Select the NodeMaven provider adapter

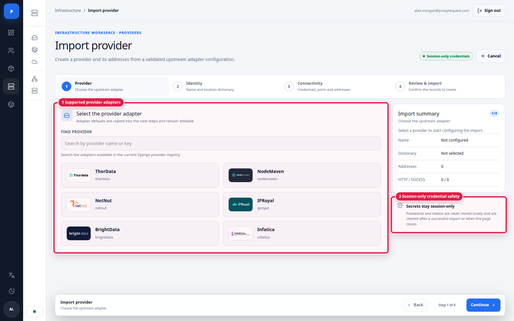(x=302, y=175)
